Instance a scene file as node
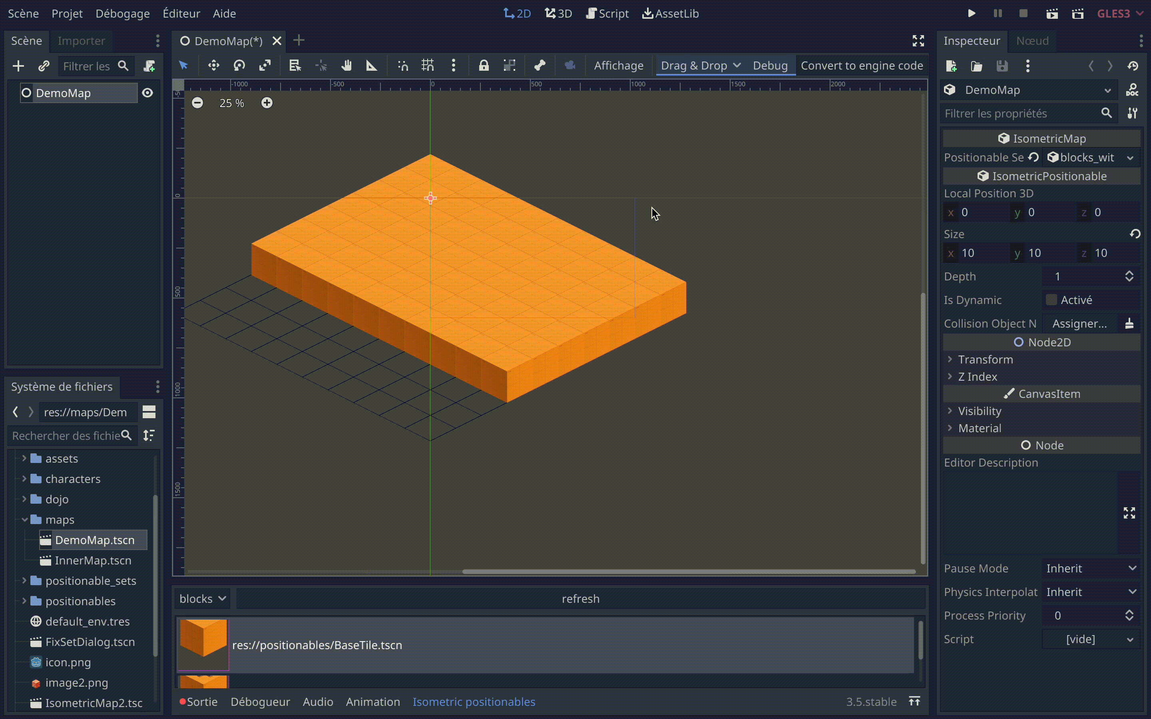This screenshot has height=719, width=1151. (x=44, y=66)
